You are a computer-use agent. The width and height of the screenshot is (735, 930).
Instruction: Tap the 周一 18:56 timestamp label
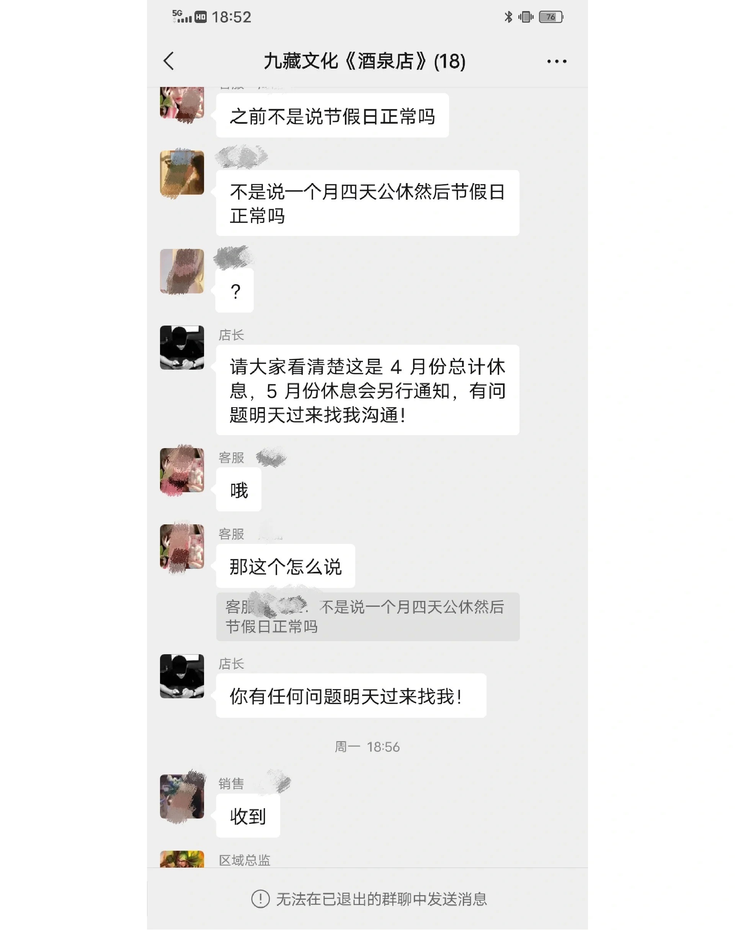click(x=367, y=747)
